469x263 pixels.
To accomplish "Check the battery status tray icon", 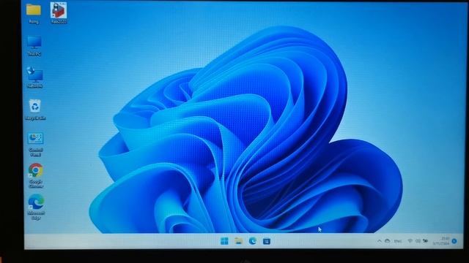I will click(425, 241).
